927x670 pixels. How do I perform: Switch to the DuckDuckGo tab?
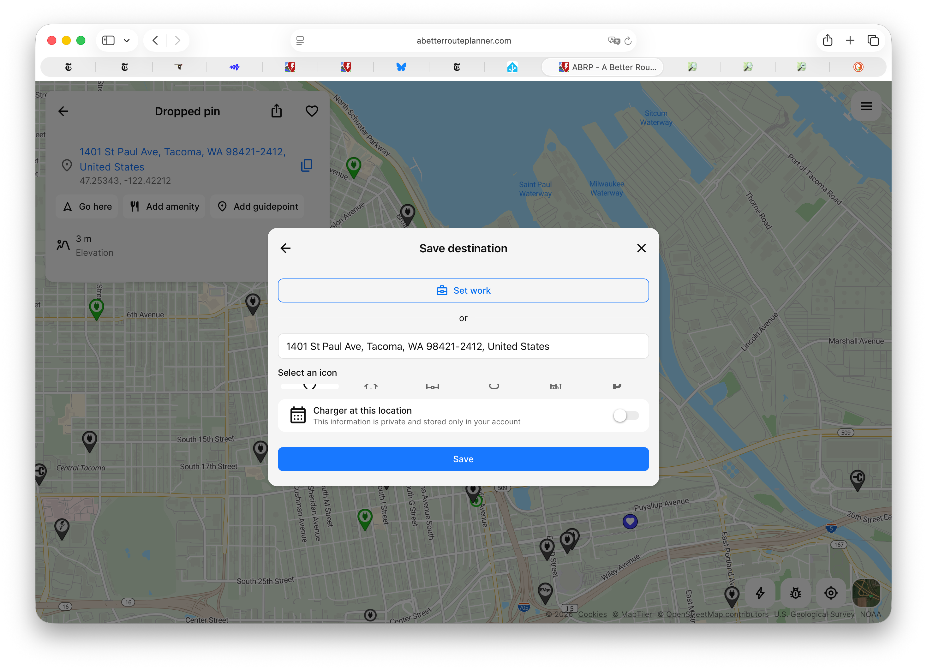[x=858, y=67]
